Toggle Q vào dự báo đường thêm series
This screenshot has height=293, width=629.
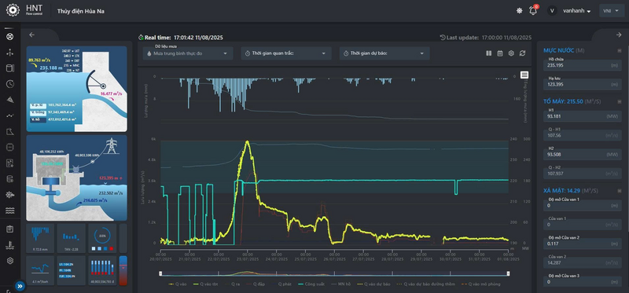(425, 284)
